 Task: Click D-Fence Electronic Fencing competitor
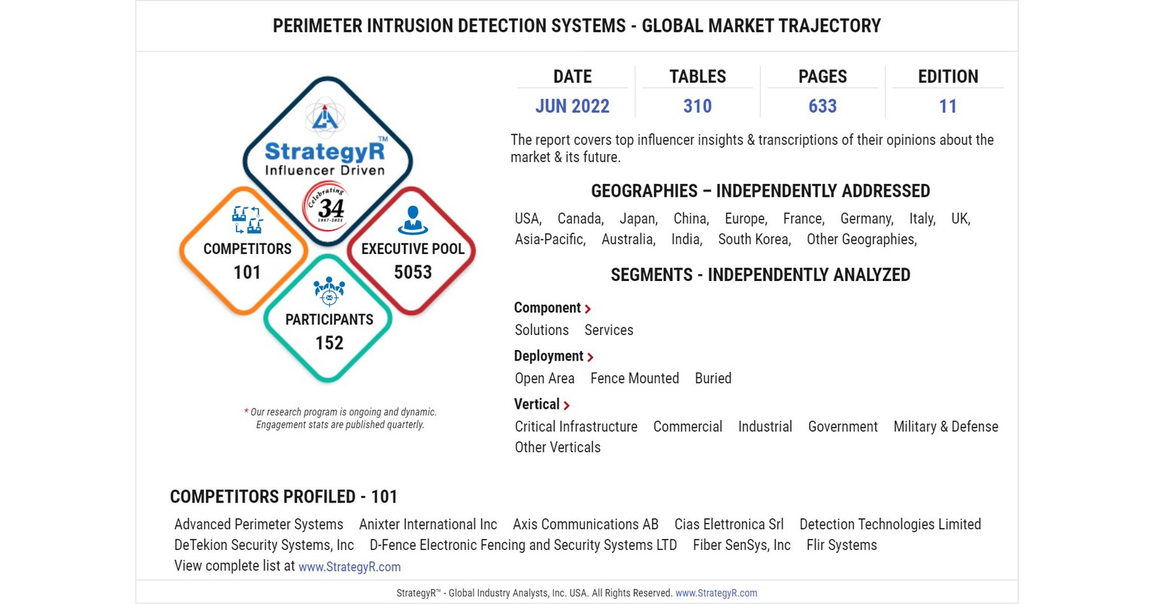click(x=523, y=545)
